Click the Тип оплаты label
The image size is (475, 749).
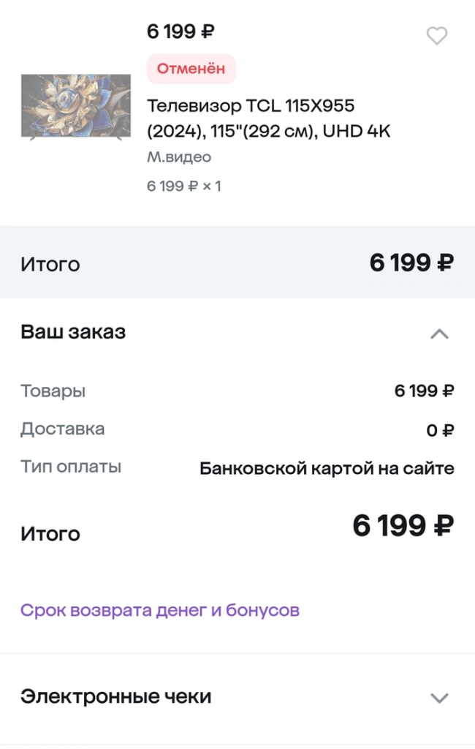tap(62, 466)
